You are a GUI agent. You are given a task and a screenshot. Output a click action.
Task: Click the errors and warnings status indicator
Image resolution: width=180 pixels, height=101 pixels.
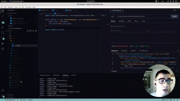coord(23,100)
